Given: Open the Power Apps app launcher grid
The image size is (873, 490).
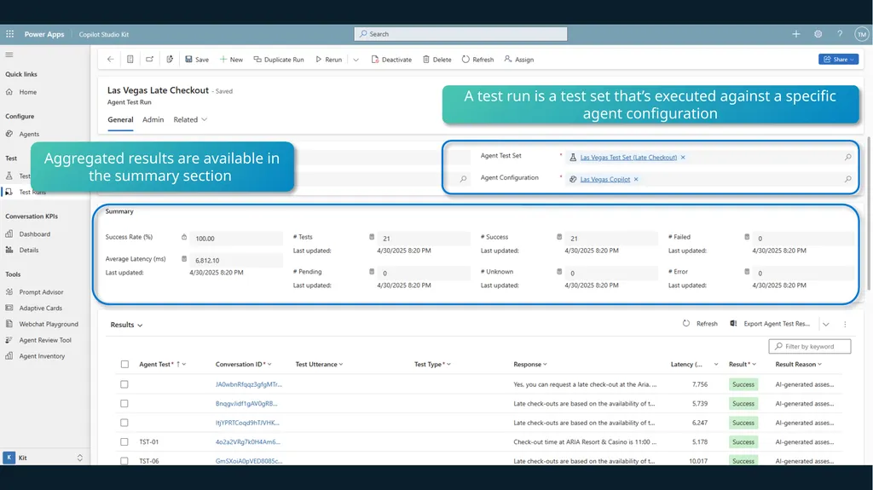Looking at the screenshot, I should [x=10, y=34].
